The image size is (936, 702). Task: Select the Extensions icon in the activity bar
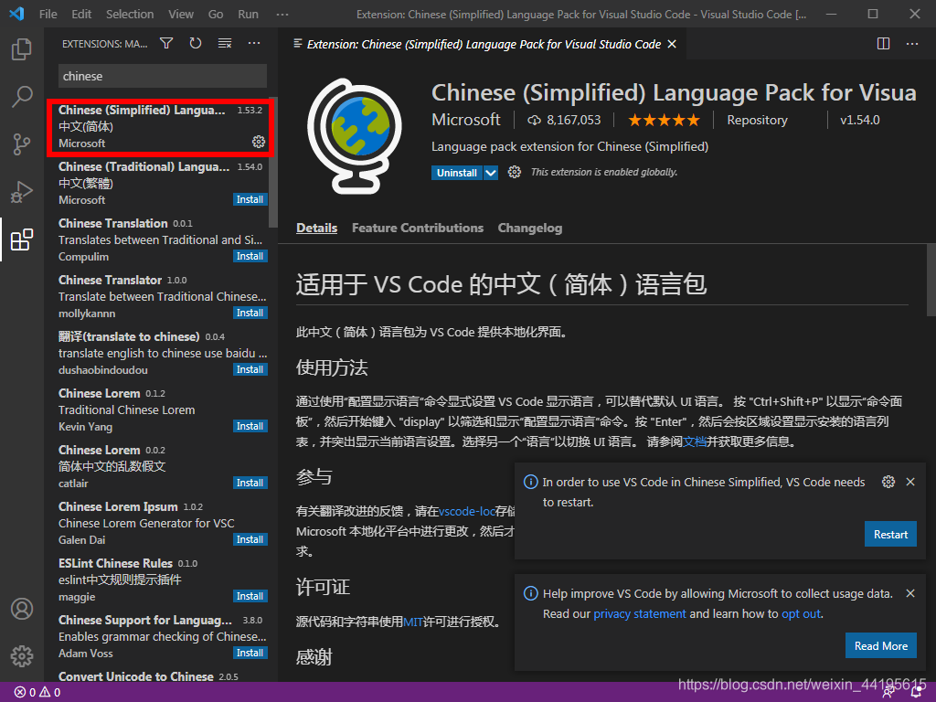22,239
